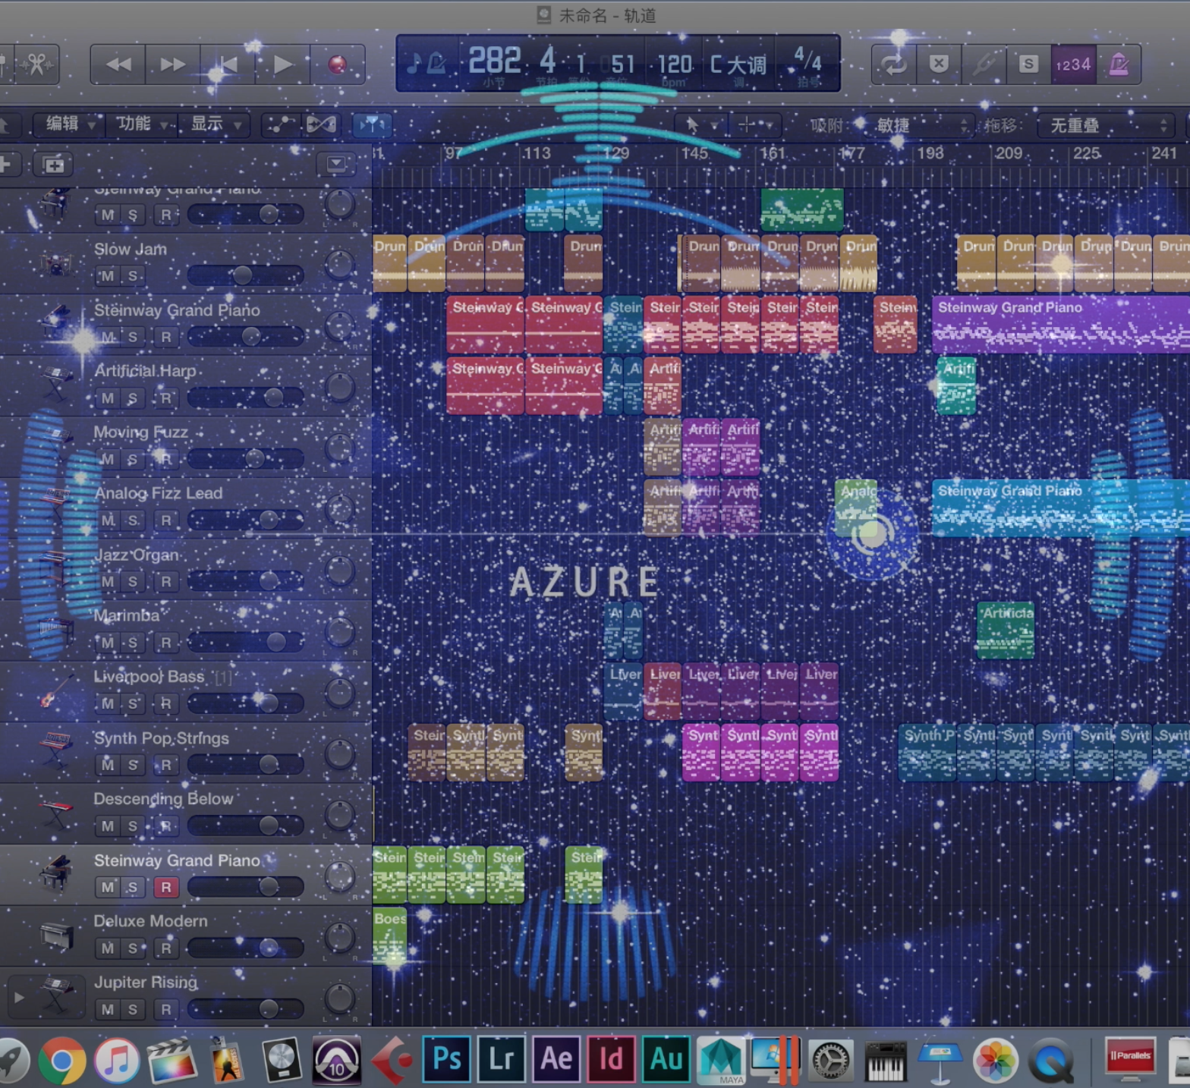The height and width of the screenshot is (1088, 1190).
Task: Start playback with the play button
Action: point(282,64)
